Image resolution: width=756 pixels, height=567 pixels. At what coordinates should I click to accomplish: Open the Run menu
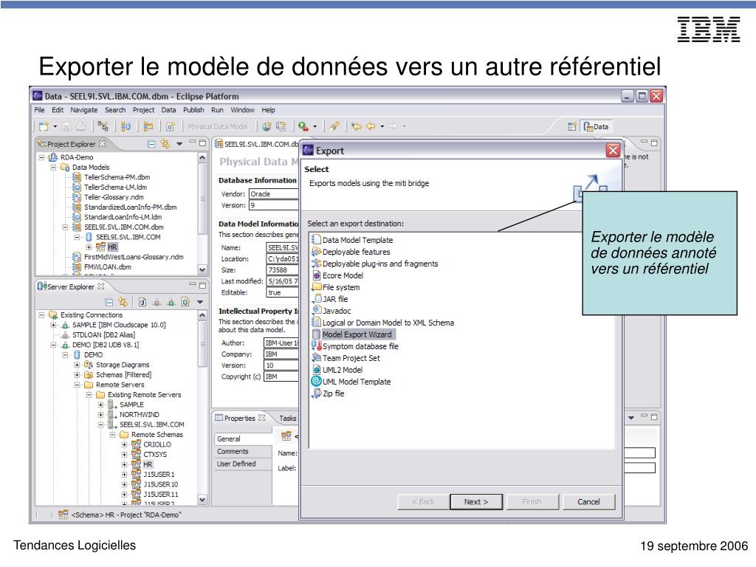217,110
